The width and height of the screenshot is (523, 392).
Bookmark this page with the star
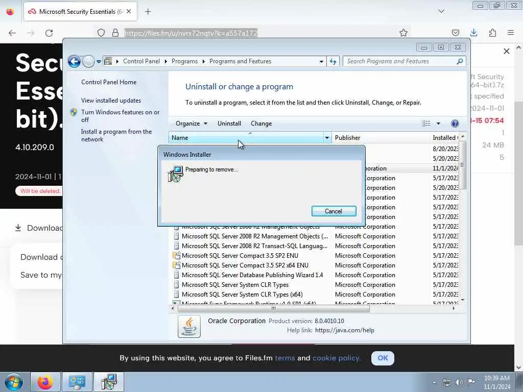point(403,33)
